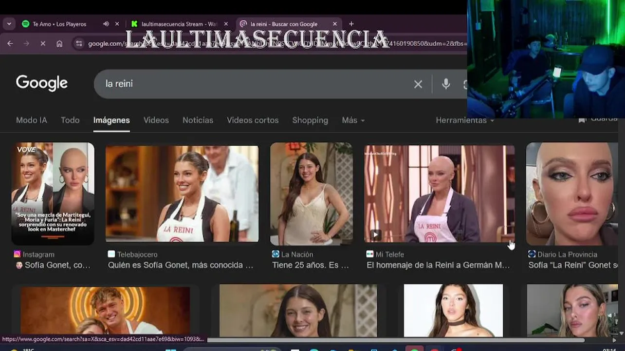Start voice search with the microphone icon

446,84
